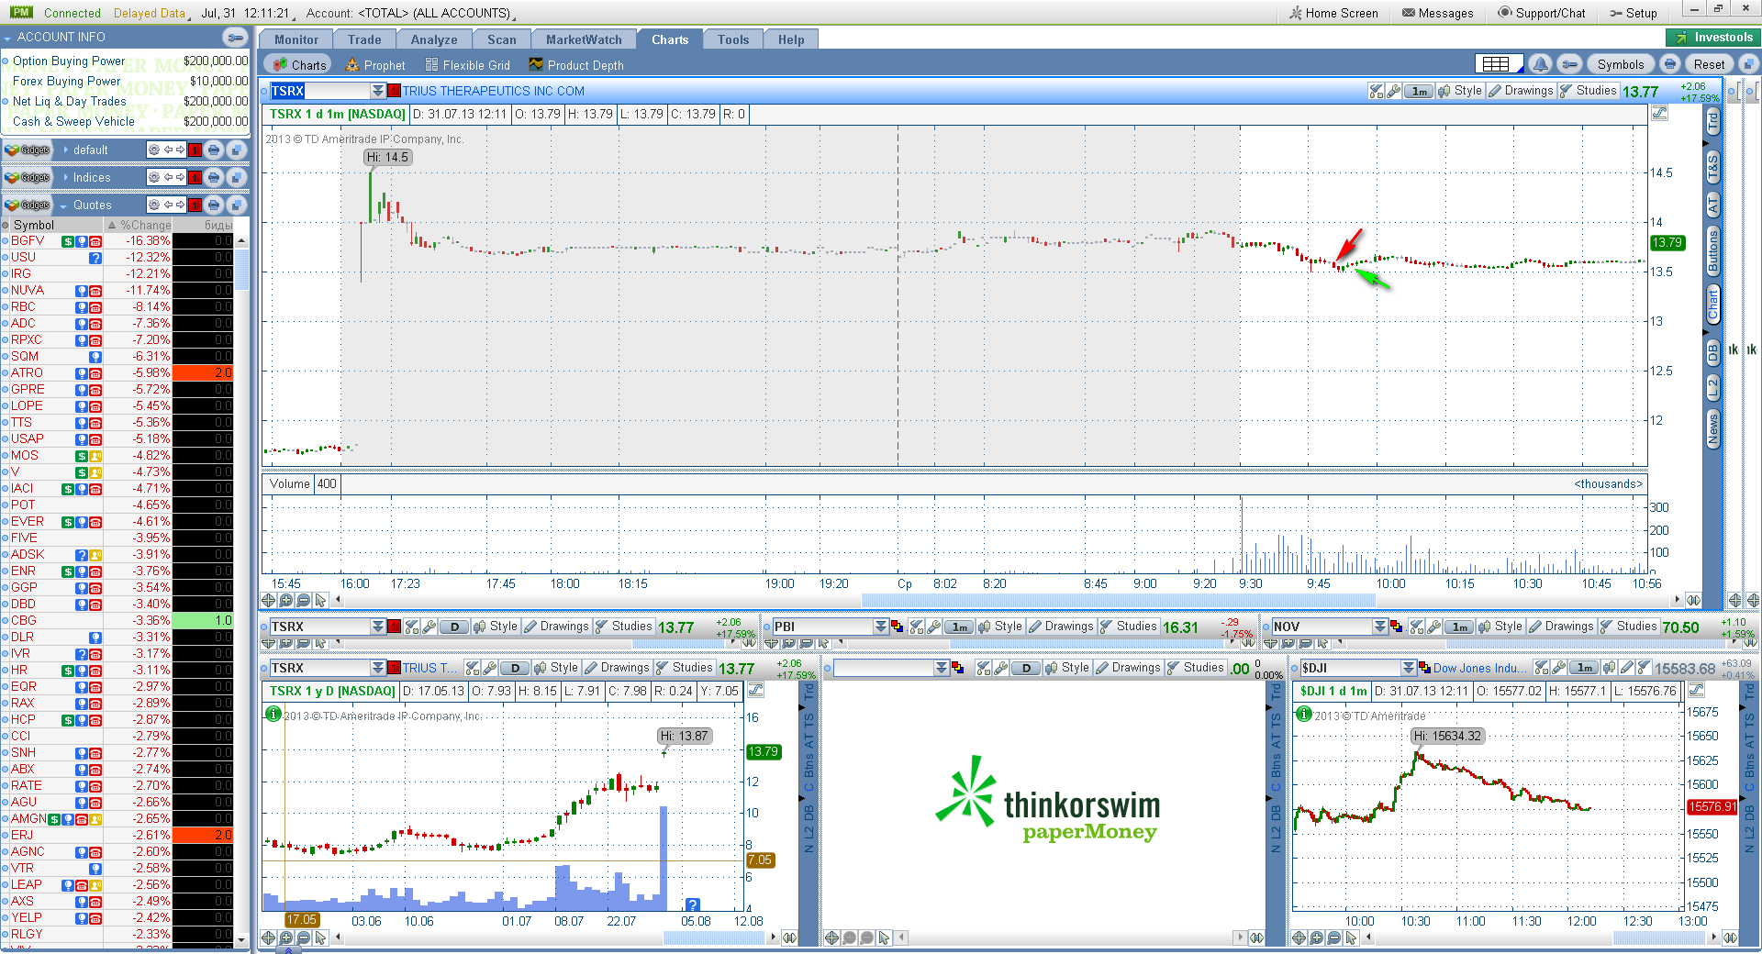Go to MarketWatch tab

(584, 39)
